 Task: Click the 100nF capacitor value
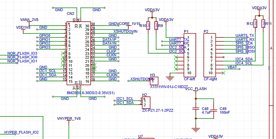tap(225, 113)
